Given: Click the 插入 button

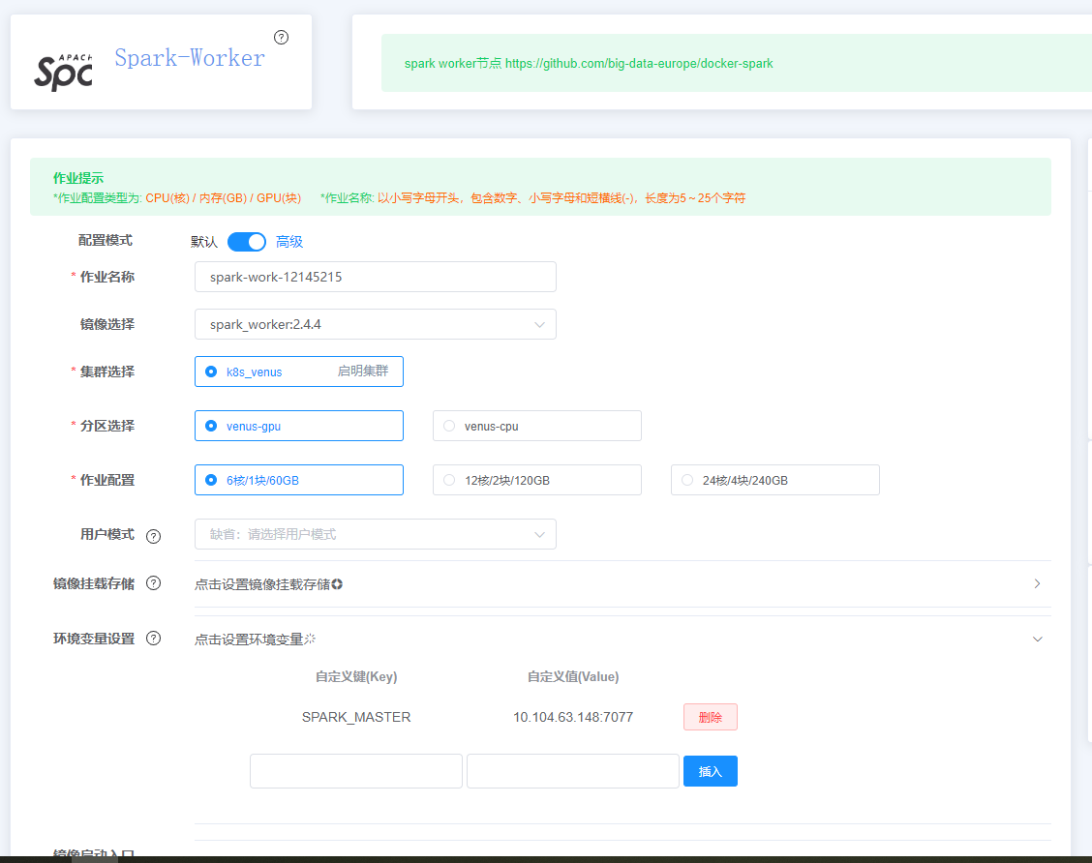Looking at the screenshot, I should pos(711,771).
